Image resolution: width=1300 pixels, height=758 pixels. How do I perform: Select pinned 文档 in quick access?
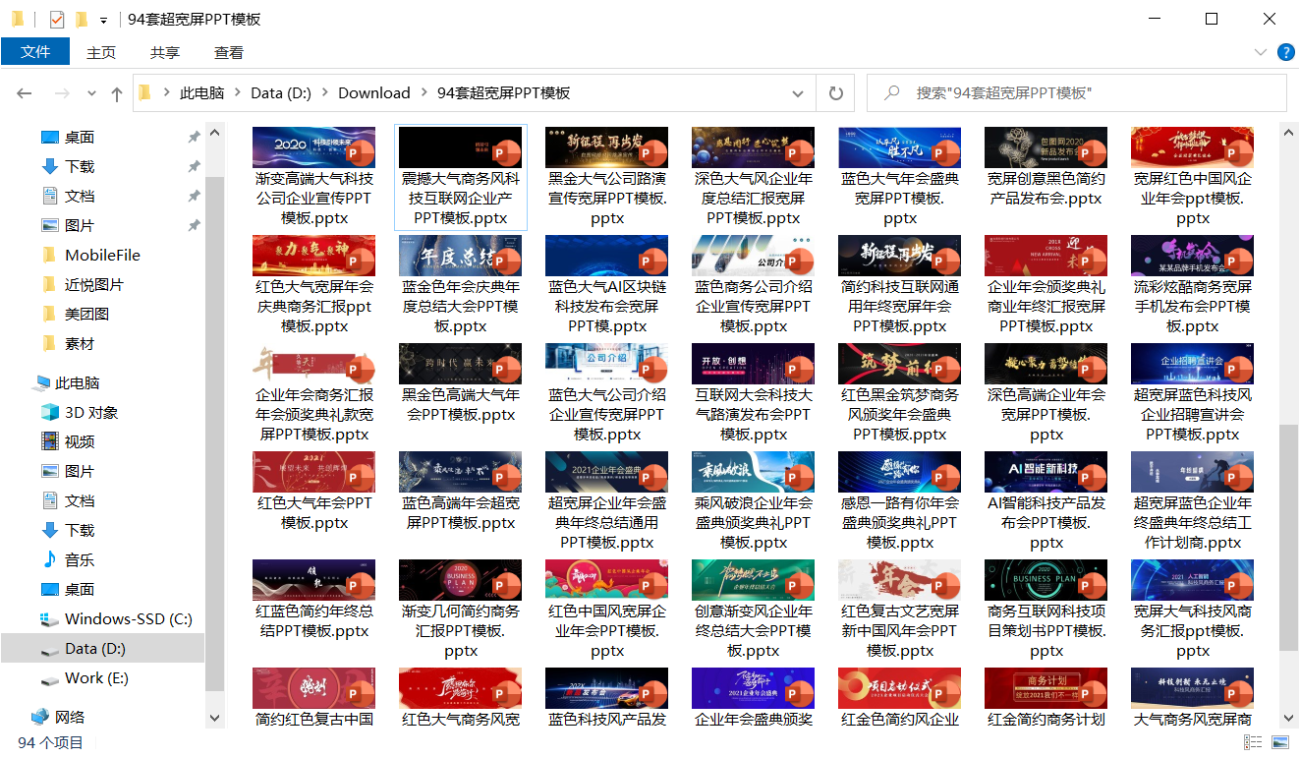tap(80, 196)
